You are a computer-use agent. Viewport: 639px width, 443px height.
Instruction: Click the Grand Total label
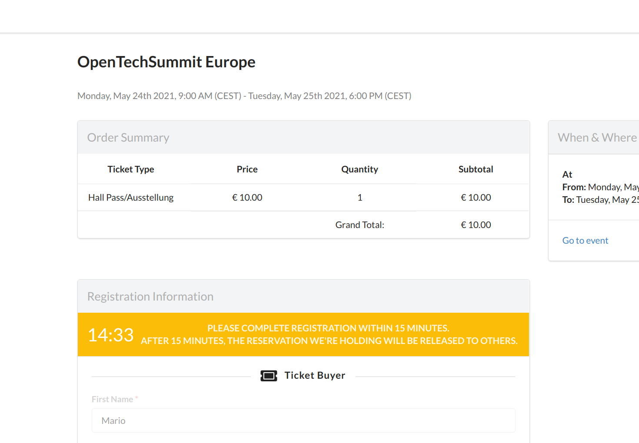(x=360, y=225)
